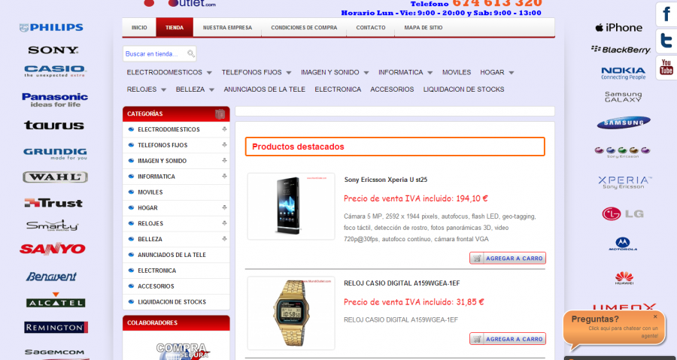Click the Wahl brand logo
Screen dimensions: 677x360
[x=55, y=177]
